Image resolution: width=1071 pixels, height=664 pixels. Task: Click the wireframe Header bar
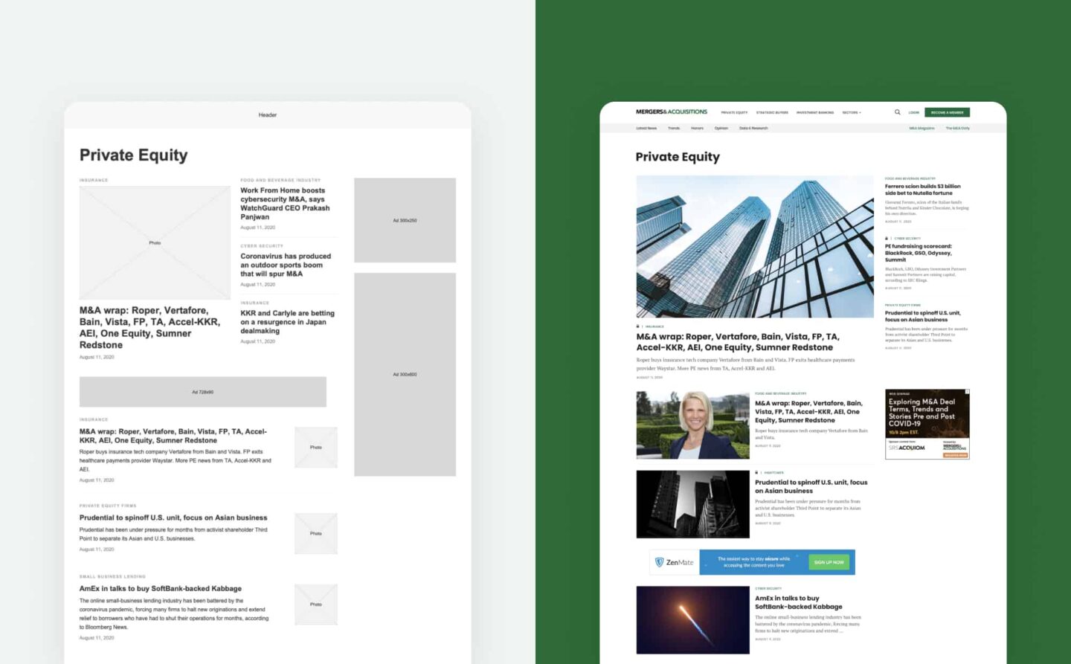[x=268, y=115]
